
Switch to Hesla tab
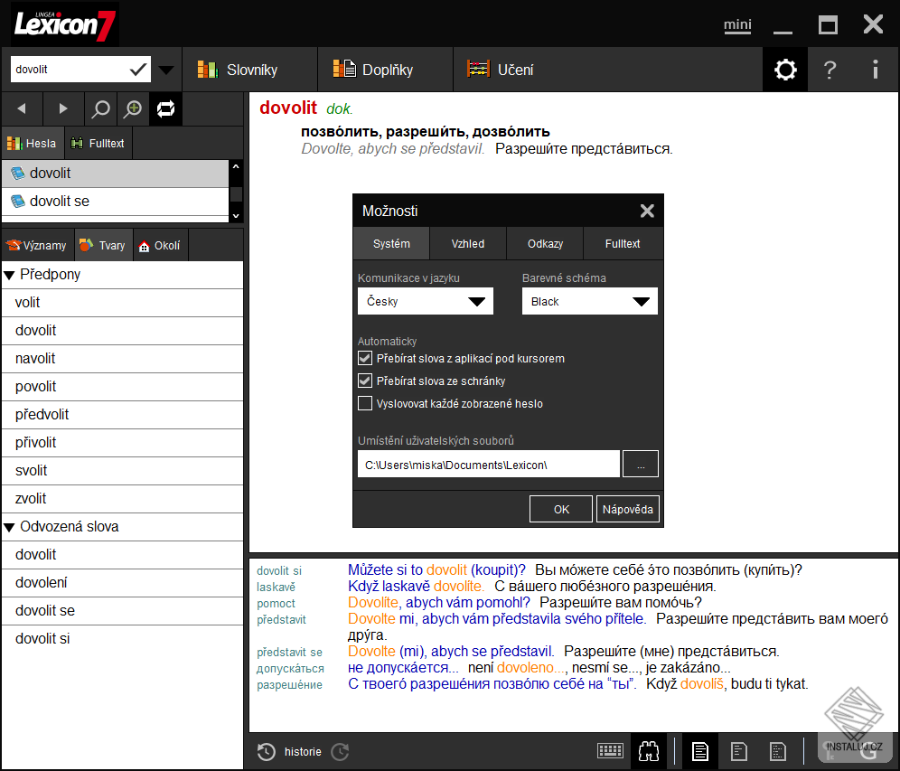[x=33, y=143]
